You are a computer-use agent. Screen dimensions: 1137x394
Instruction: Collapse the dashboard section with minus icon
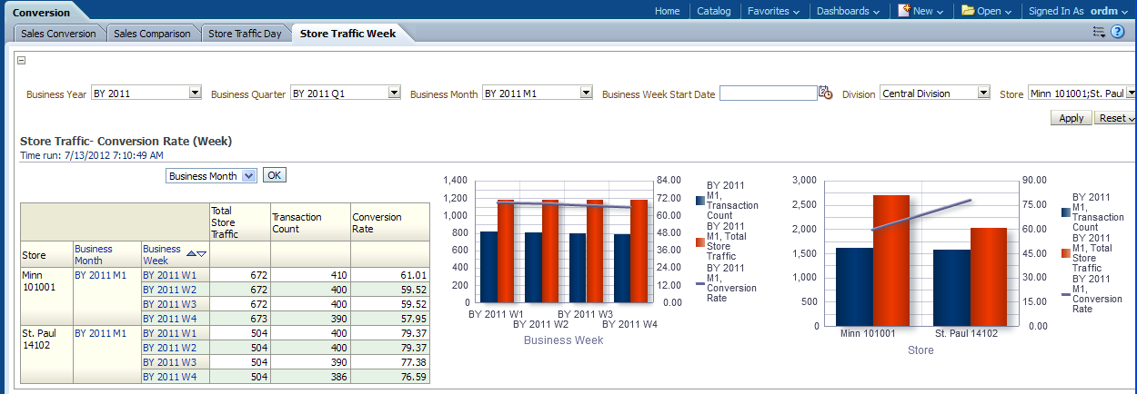pos(22,61)
